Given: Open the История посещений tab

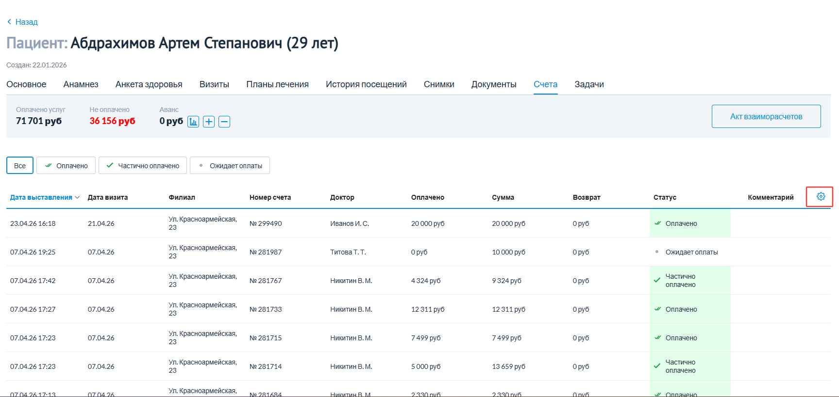Looking at the screenshot, I should [366, 84].
